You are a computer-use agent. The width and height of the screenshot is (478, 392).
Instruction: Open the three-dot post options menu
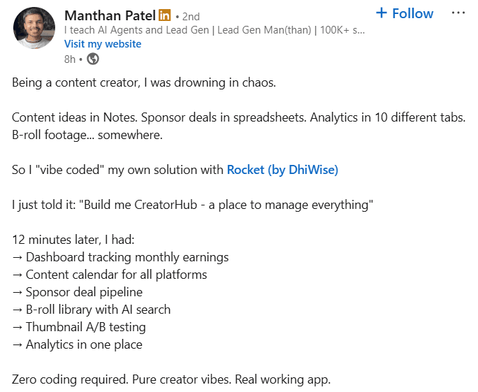[458, 13]
